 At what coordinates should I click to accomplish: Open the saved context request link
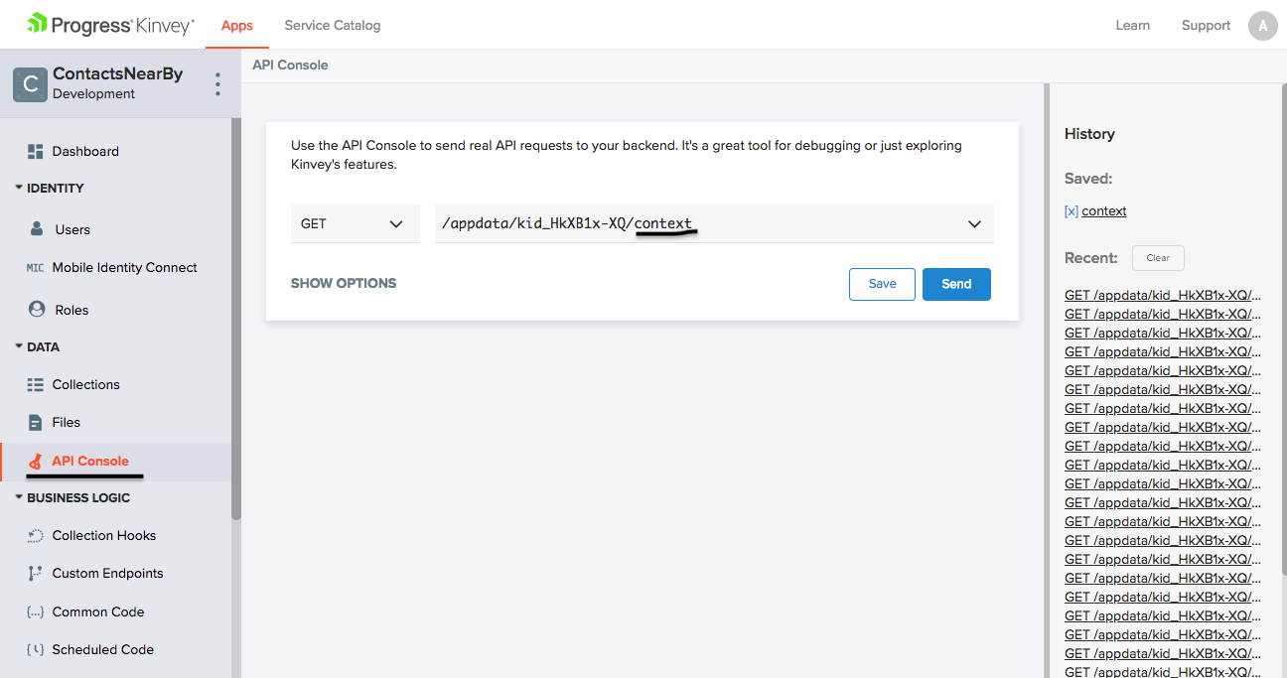pos(1104,211)
